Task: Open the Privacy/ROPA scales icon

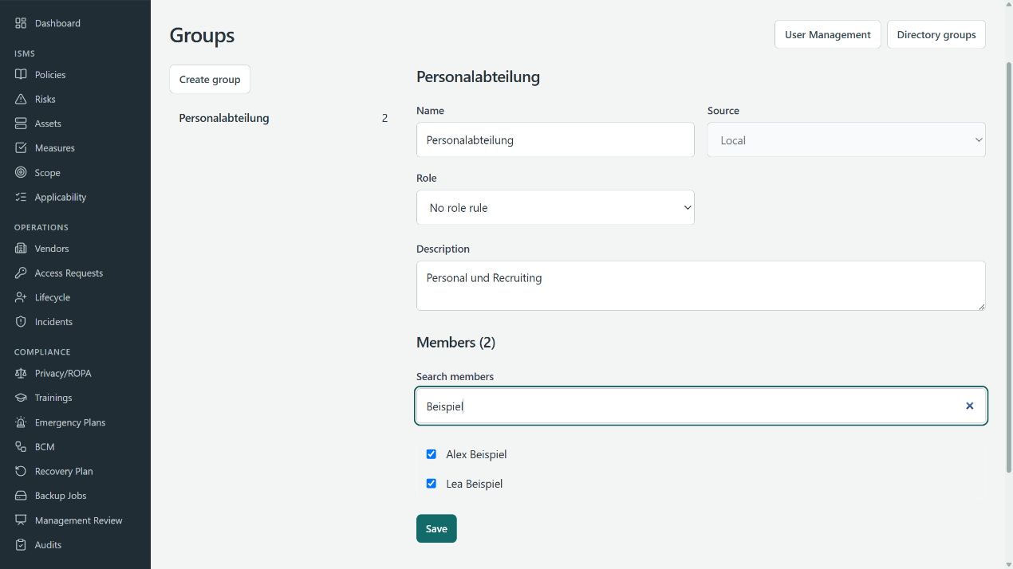Action: pos(21,373)
